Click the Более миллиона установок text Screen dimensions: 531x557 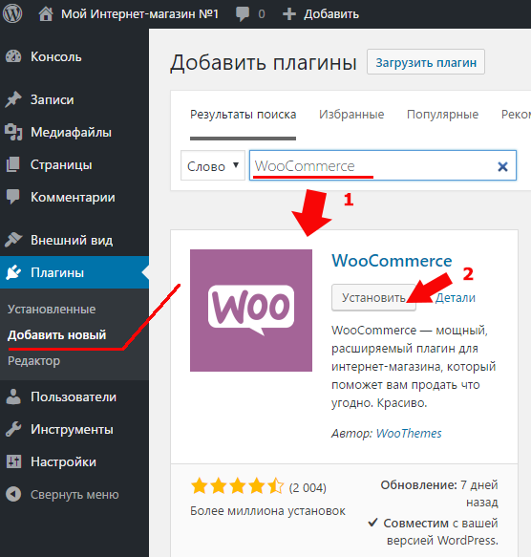tap(267, 511)
